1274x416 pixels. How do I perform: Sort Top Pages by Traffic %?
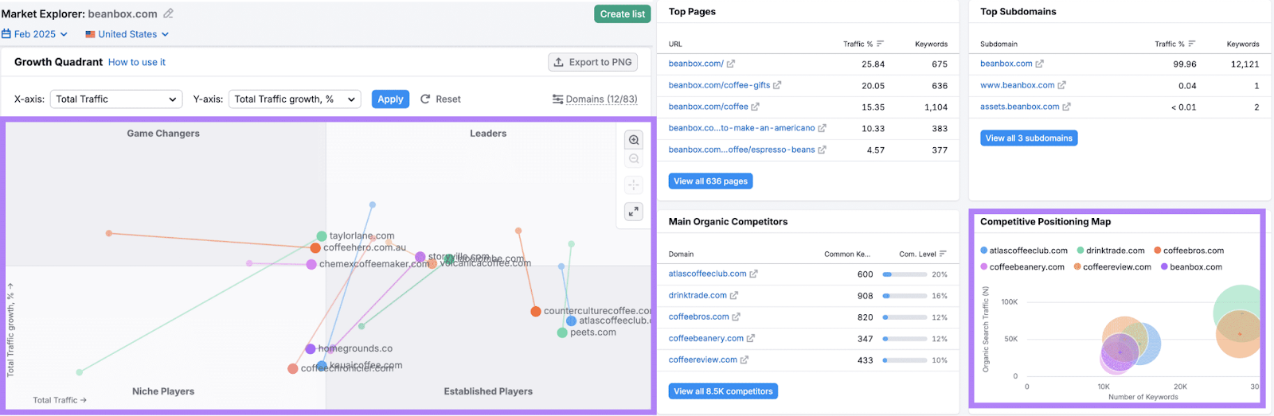863,44
